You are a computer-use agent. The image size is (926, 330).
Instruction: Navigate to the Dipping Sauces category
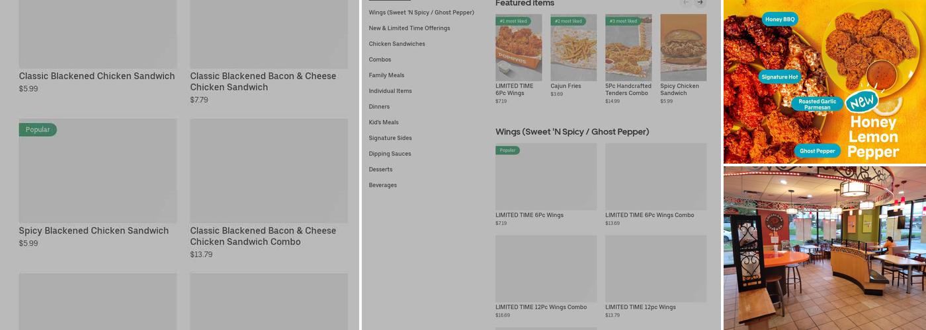[390, 154]
